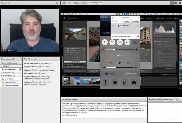
Task: Collapse the Hosts group
Action: tap(2, 66)
